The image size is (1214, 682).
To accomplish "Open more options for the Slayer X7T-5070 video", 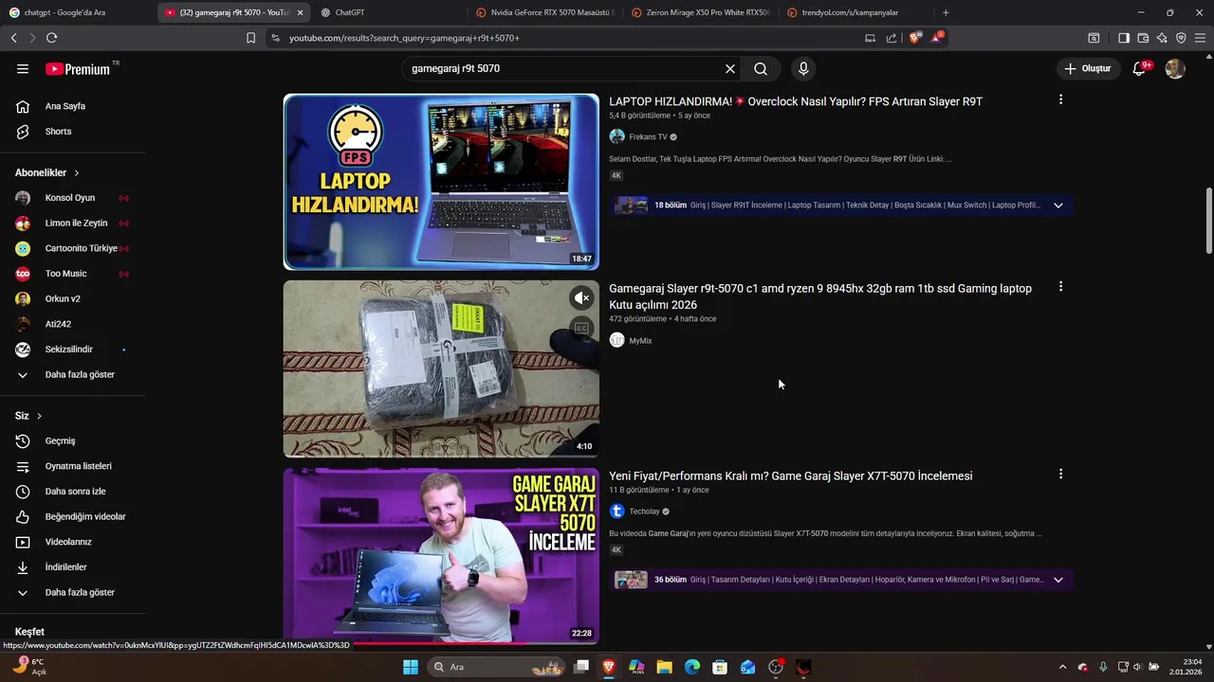I will coord(1060,474).
